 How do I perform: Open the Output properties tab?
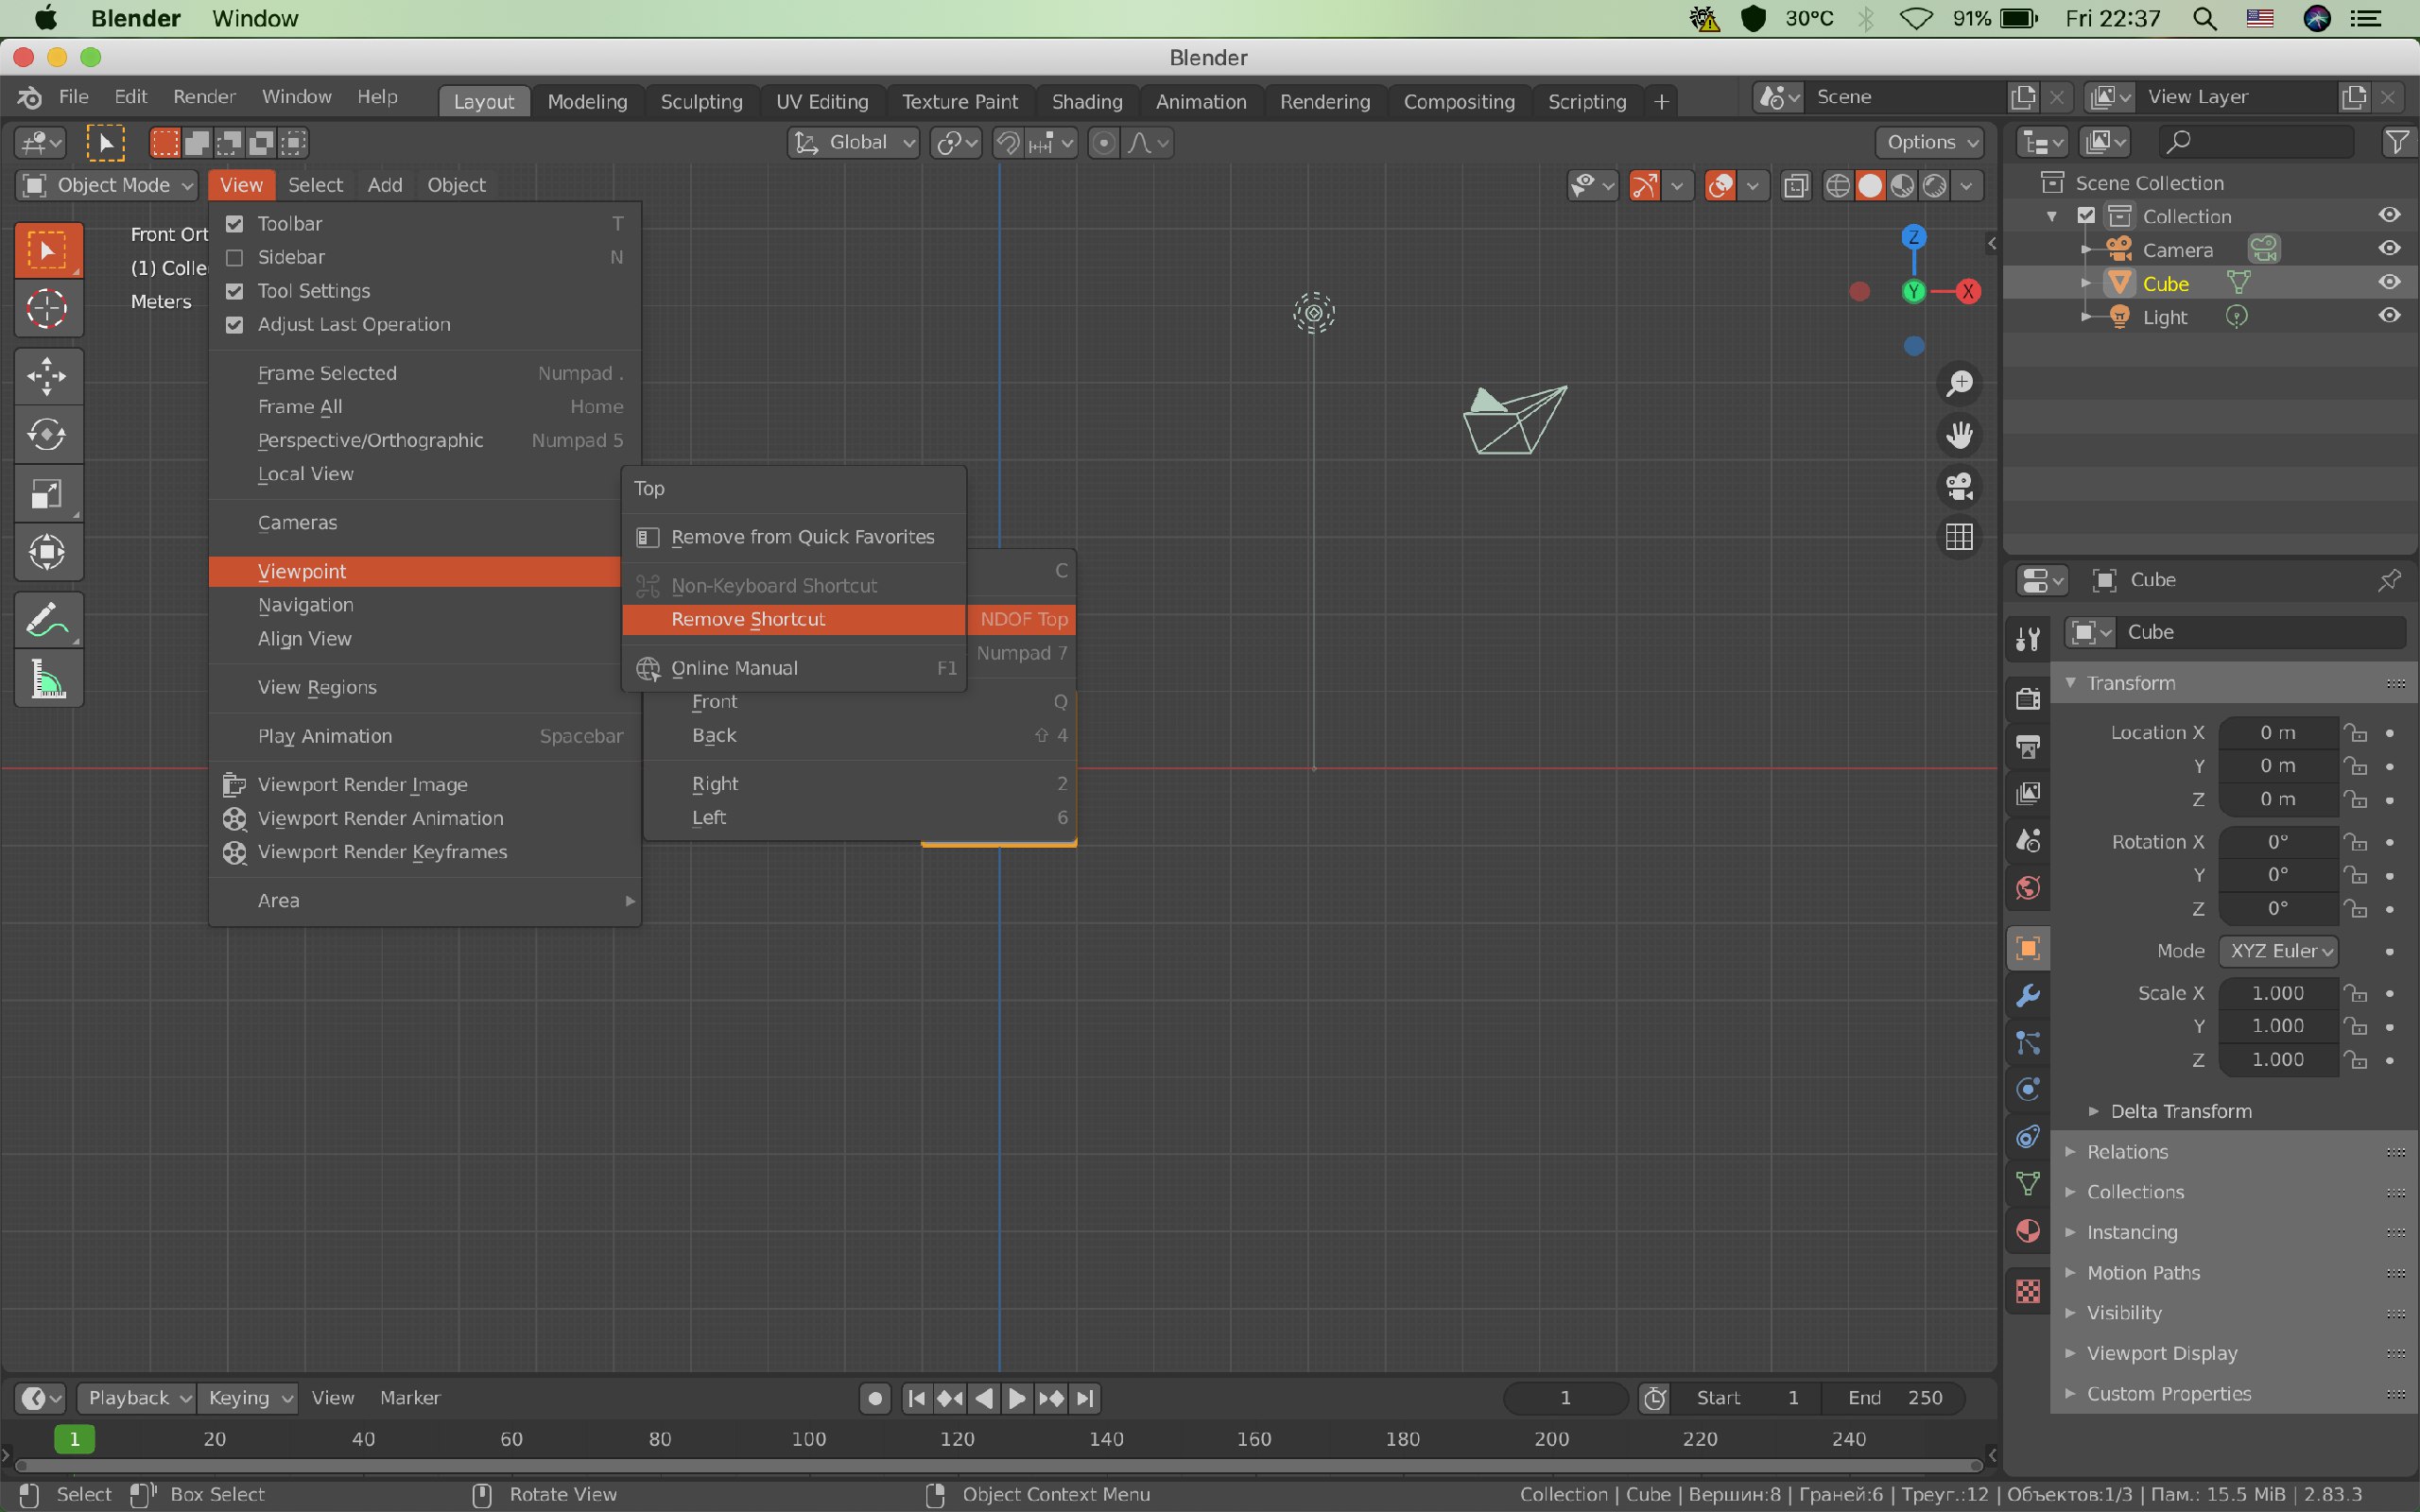point(2027,746)
